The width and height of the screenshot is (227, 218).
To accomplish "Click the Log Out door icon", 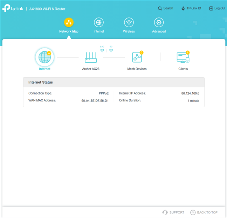I will 211,8.
